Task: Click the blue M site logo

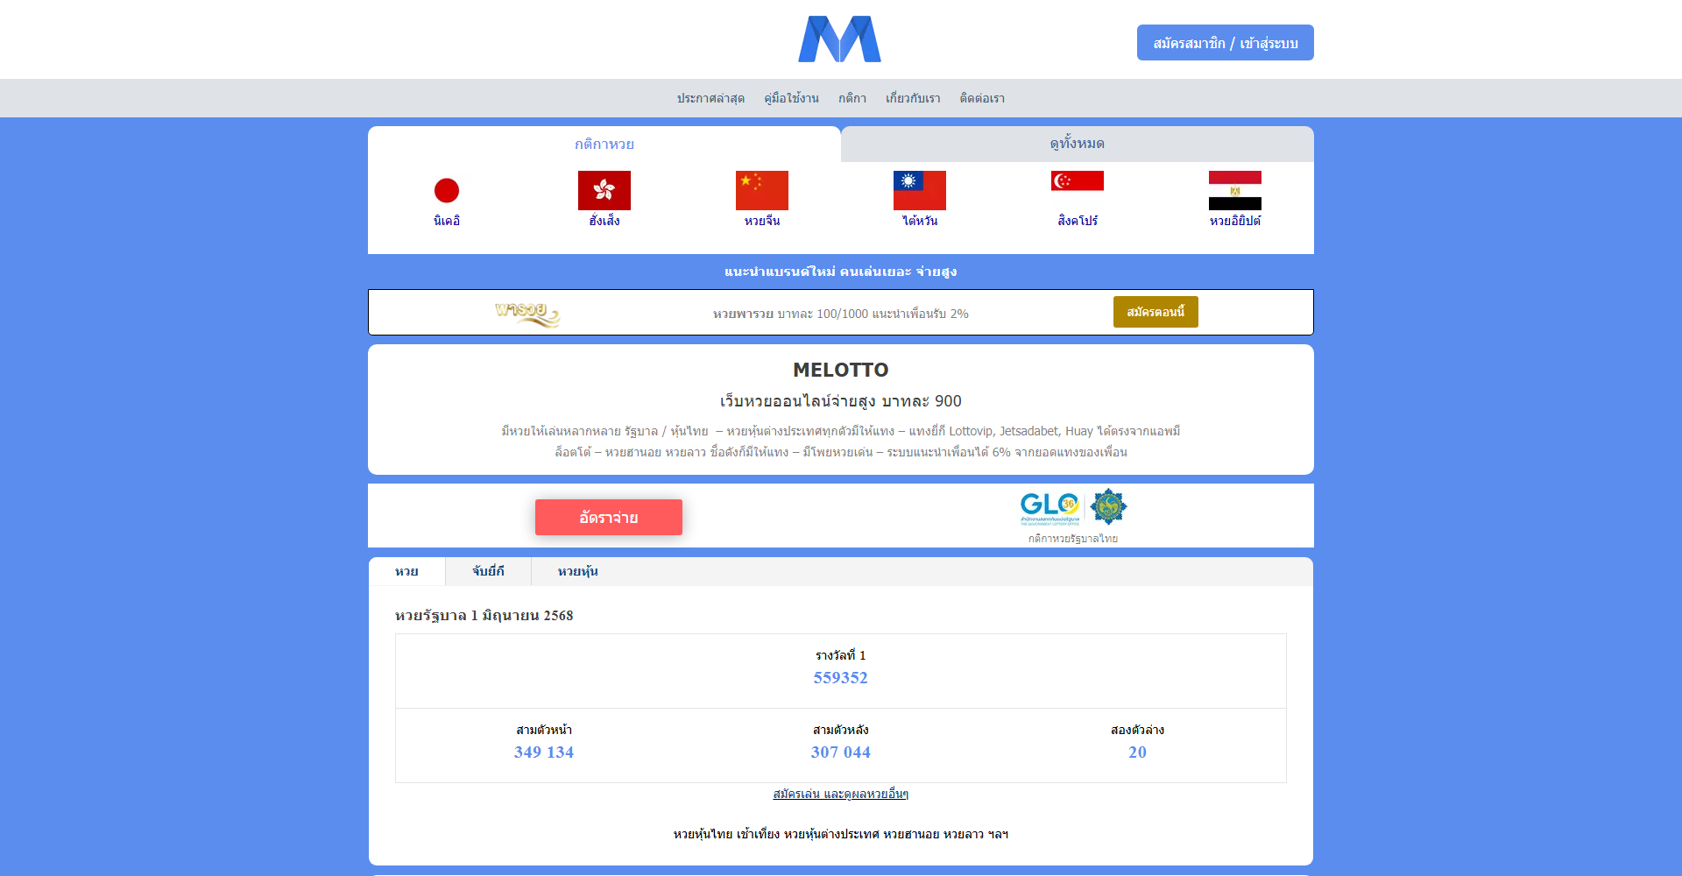Action: point(839,39)
